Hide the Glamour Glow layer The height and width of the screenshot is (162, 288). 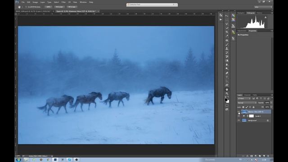[x=239, y=112]
